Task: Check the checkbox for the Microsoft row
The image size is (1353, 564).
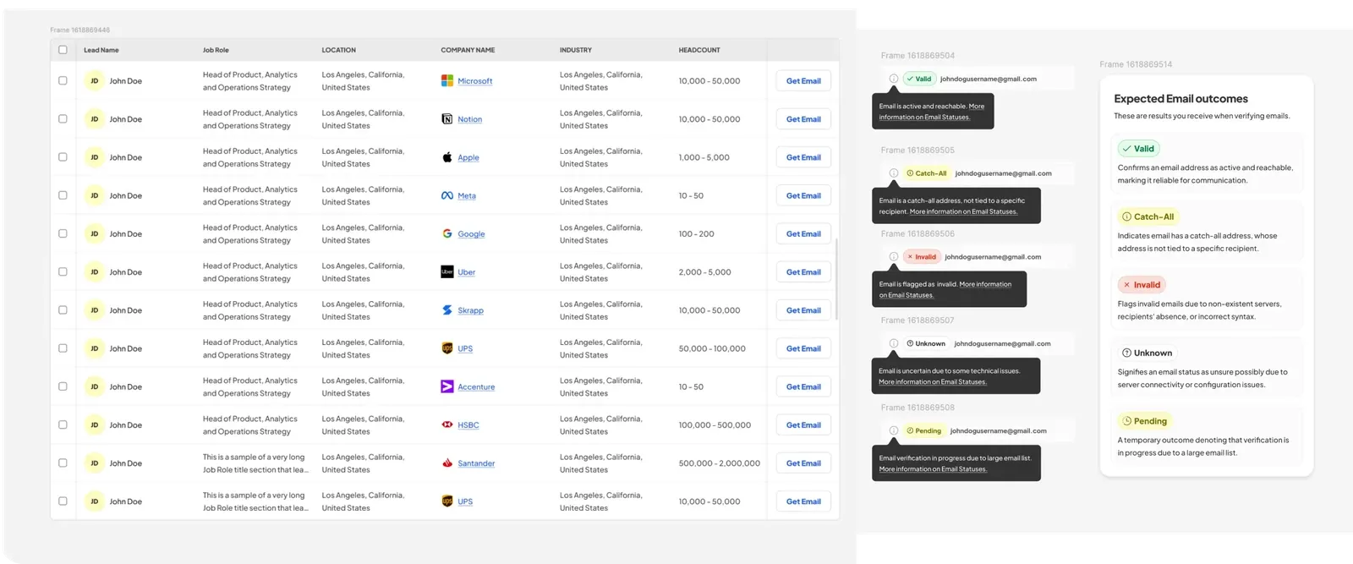Action: (x=63, y=81)
